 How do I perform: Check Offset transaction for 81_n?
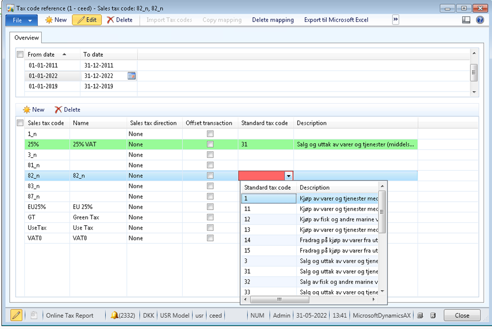pos(210,165)
